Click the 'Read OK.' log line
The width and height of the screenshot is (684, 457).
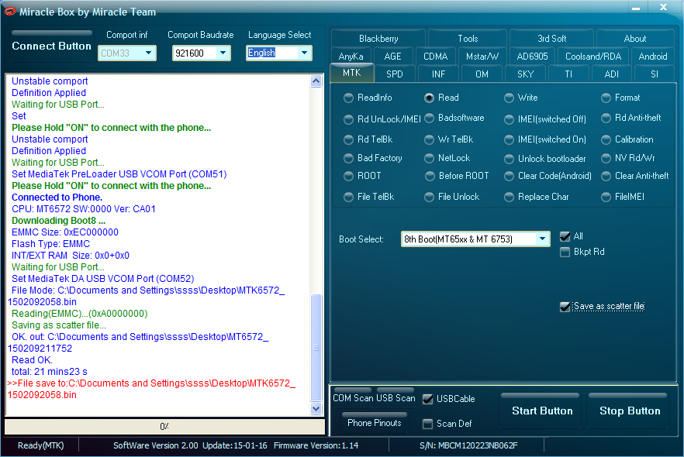tap(32, 360)
